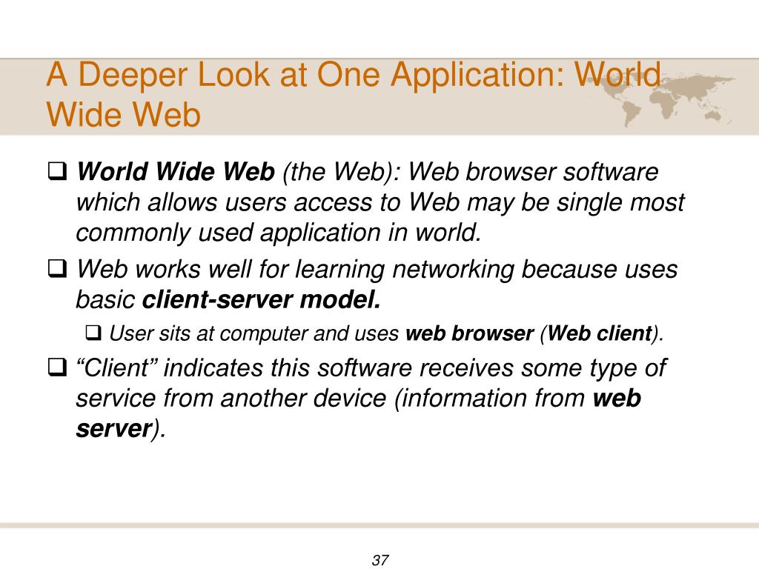Click the line beginning "“Client” indicates this software"
The image size is (759, 569).
click(371, 368)
